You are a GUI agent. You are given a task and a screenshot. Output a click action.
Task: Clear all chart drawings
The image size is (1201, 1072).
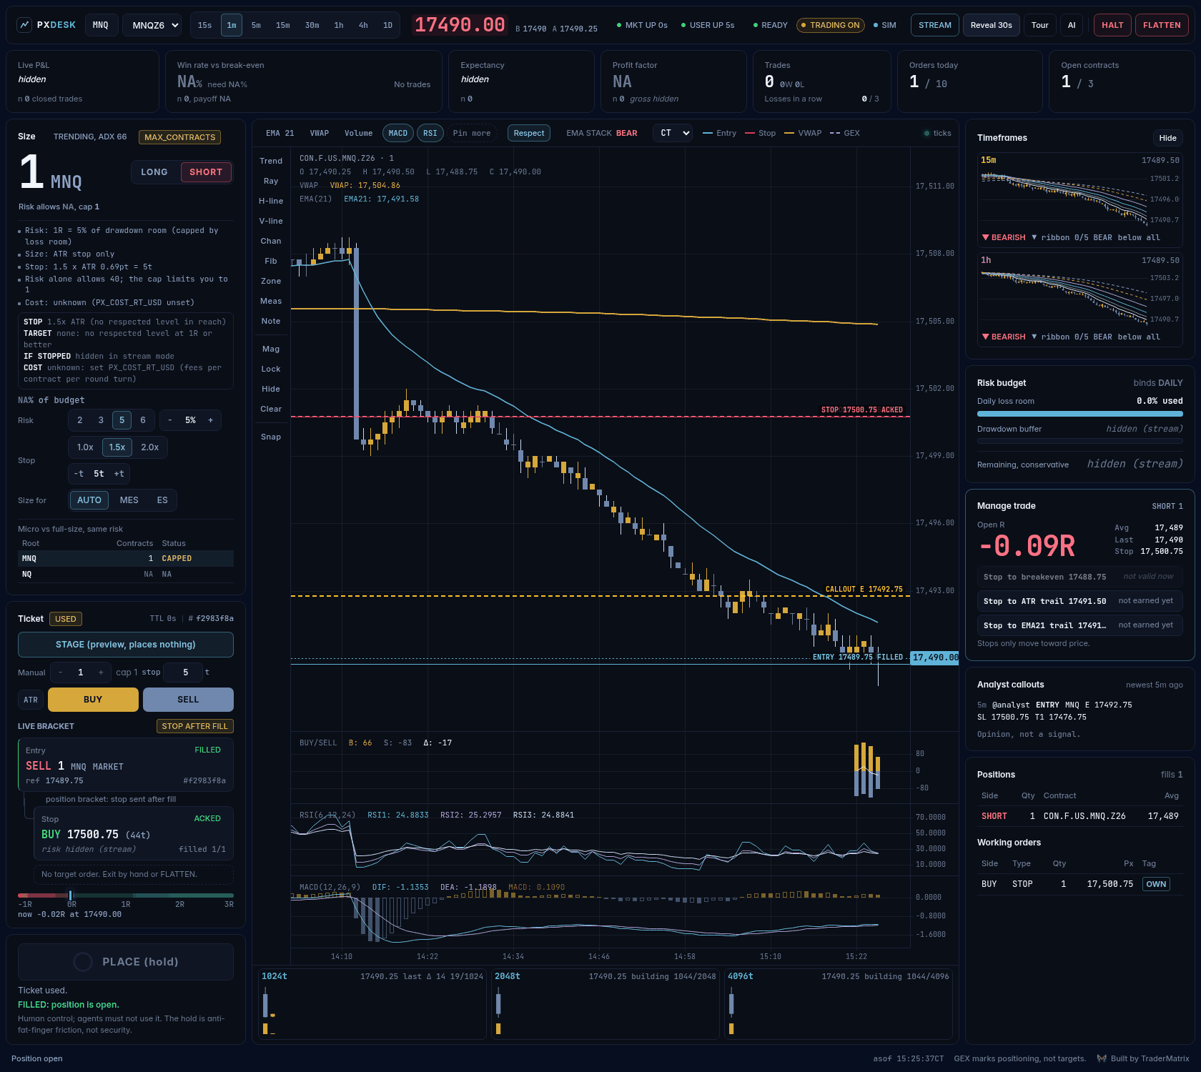click(271, 409)
